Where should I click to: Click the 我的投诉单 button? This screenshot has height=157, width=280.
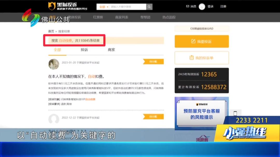(x=202, y=58)
